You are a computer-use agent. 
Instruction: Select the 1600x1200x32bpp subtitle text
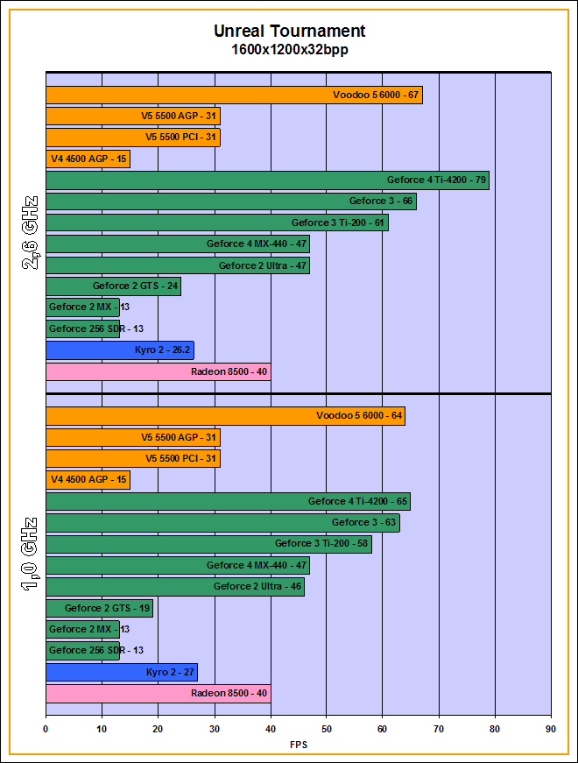pos(289,50)
